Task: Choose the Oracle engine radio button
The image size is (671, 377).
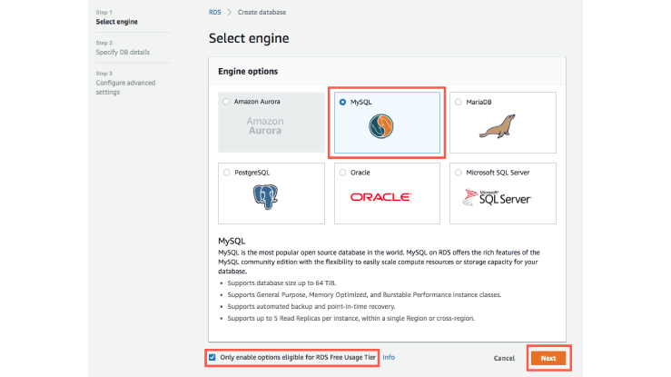Action: point(342,172)
